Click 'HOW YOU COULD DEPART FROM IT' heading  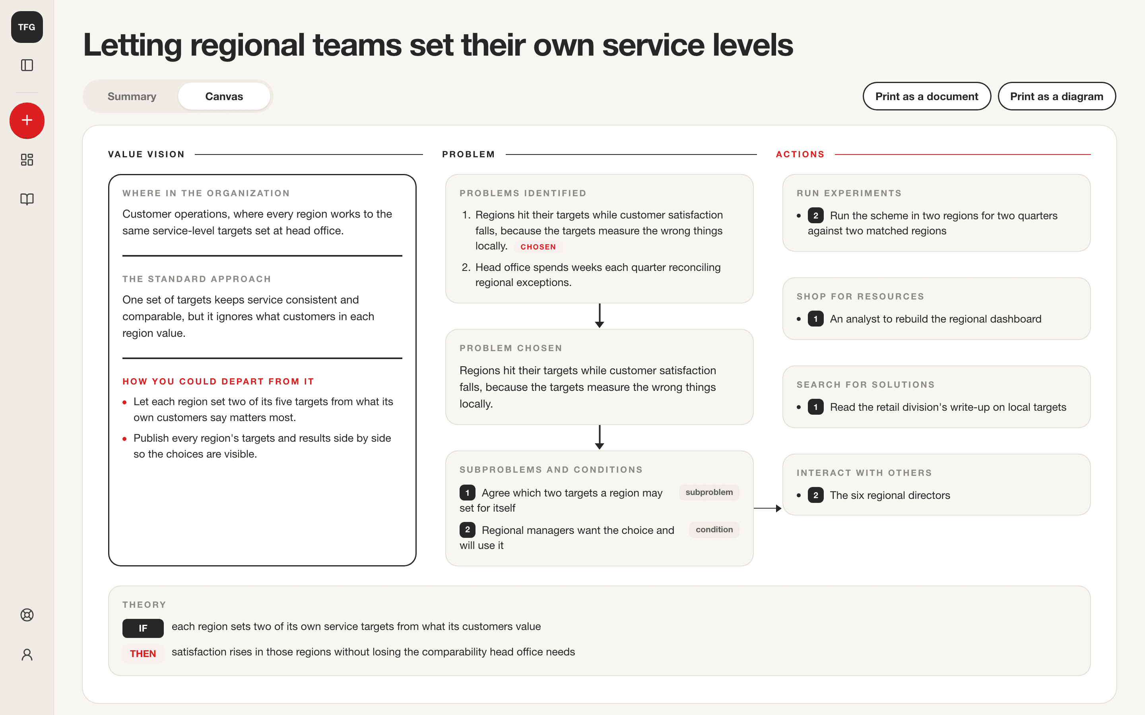coord(218,381)
